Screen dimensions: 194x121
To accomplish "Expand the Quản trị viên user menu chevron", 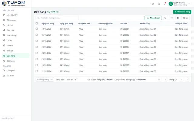I will coord(189,4).
